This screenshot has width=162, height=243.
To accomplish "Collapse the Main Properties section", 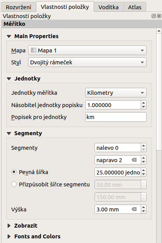I will point(9,37).
